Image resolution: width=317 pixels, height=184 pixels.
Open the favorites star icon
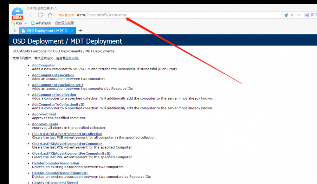pyautogui.click(x=13, y=23)
